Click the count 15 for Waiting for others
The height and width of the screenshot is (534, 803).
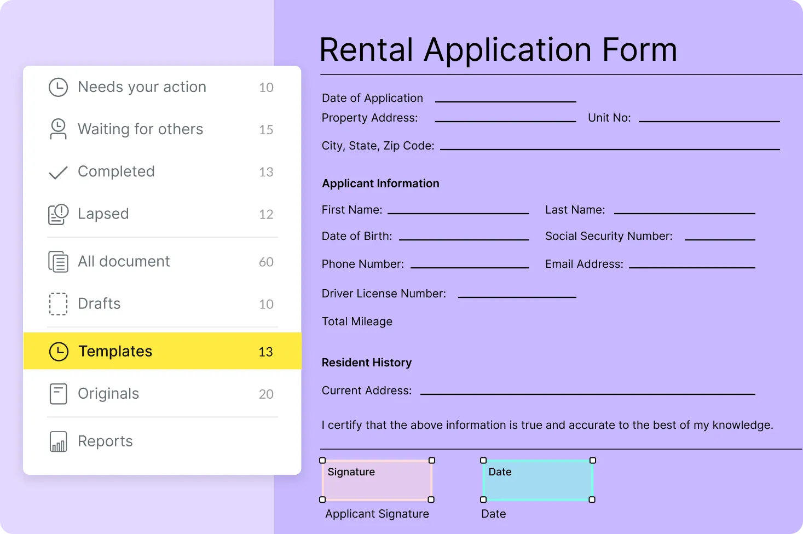pyautogui.click(x=266, y=130)
